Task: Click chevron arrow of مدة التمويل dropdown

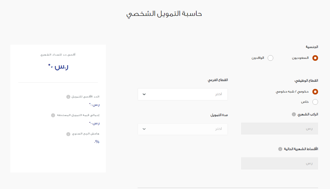Action: [x=144, y=129]
